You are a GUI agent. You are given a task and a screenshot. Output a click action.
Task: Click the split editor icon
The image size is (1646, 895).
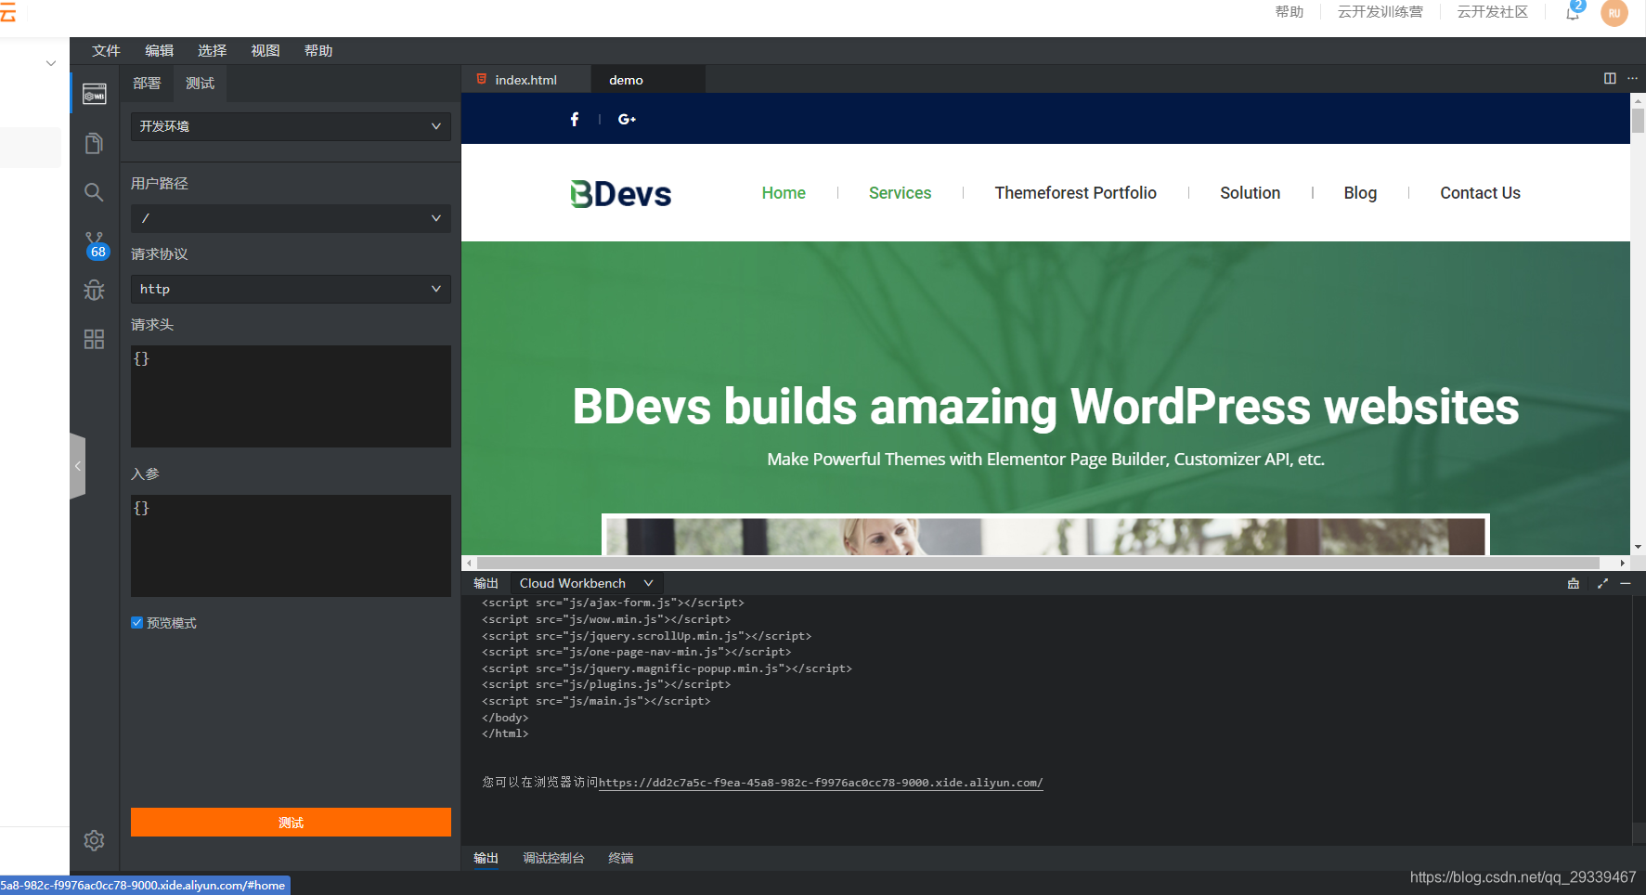pyautogui.click(x=1610, y=79)
